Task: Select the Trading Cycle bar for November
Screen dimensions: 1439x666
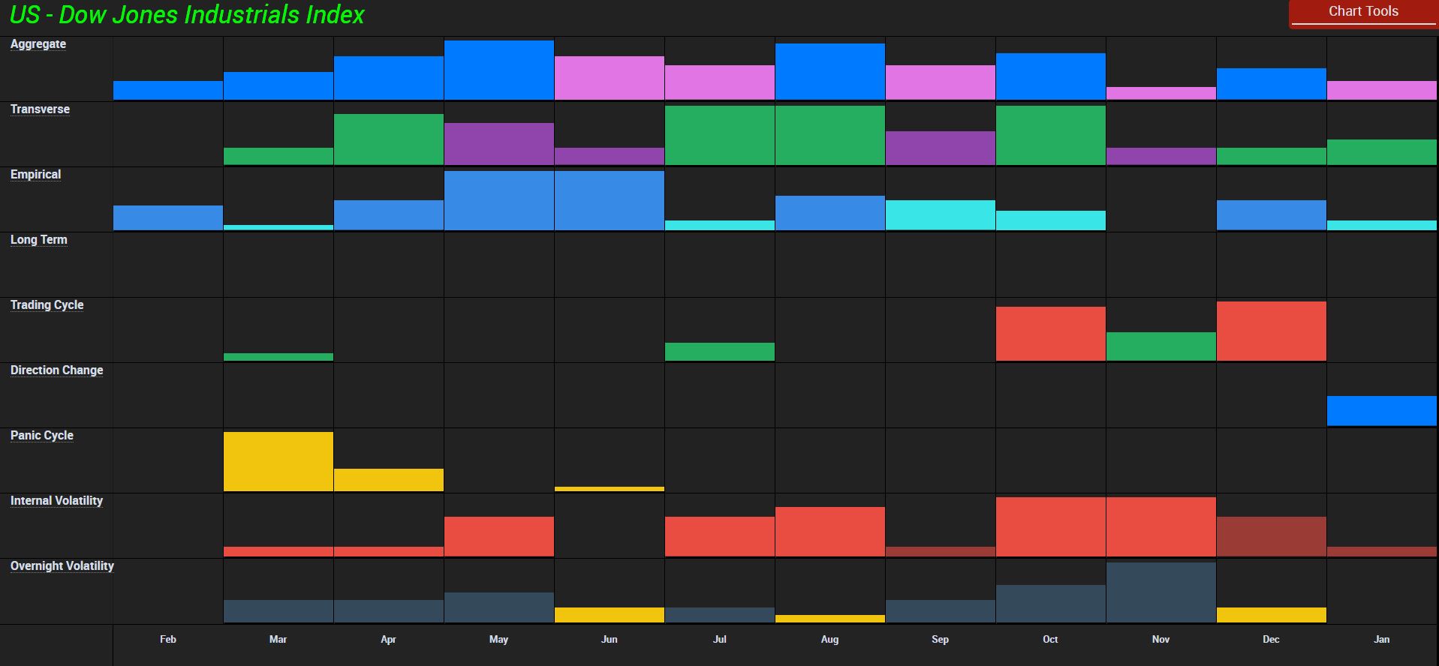Action: (x=1161, y=346)
